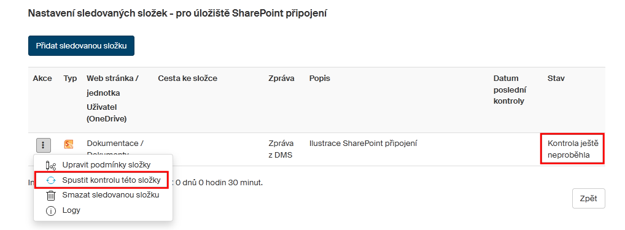Click the refresh arrows check icon
Screen dimensions: 625x230
(x=51, y=180)
